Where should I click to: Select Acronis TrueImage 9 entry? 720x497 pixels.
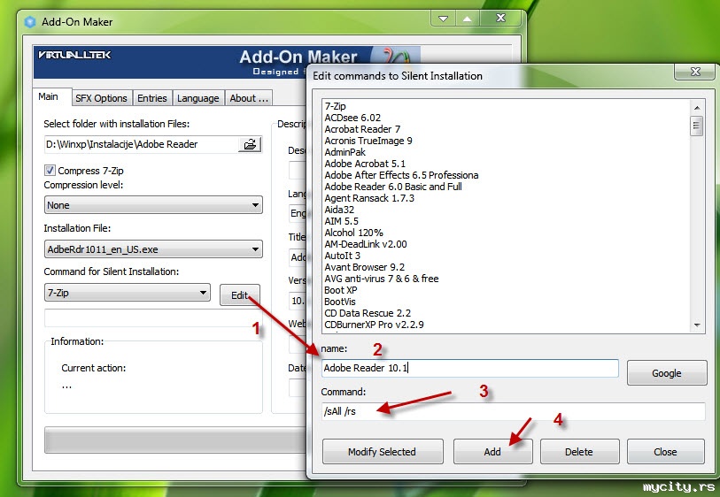[368, 141]
